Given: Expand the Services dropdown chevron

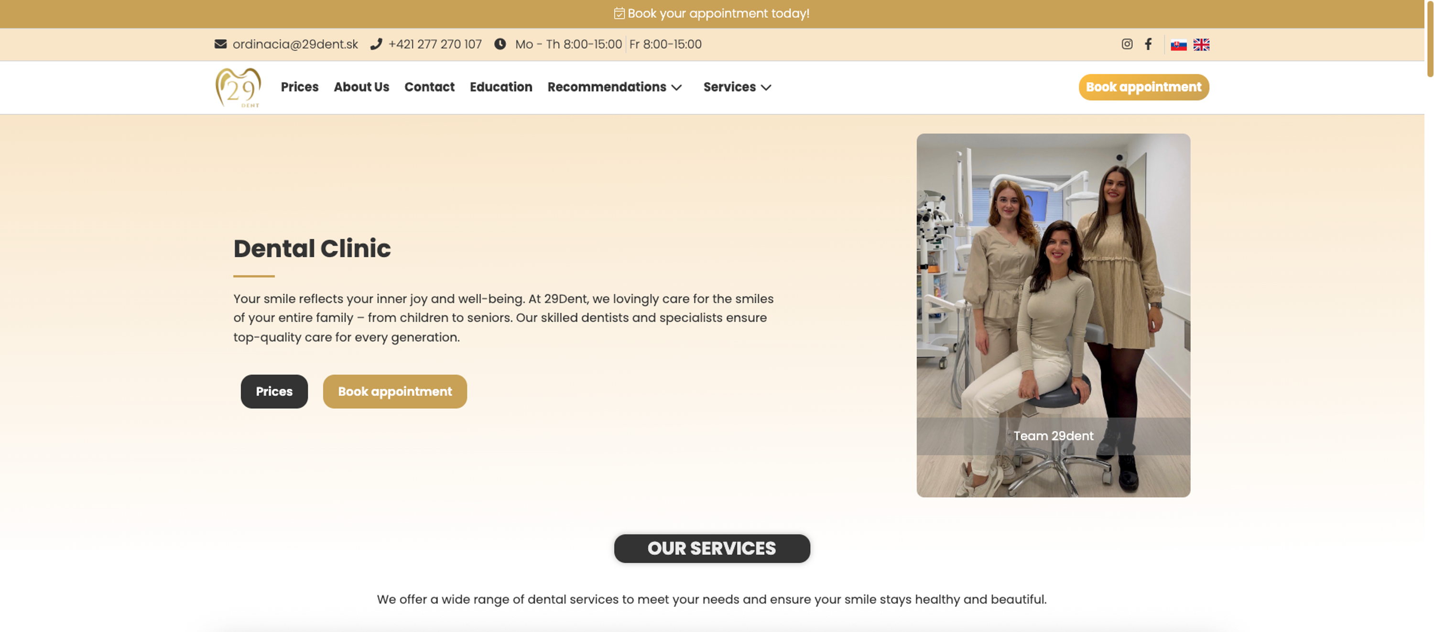Looking at the screenshot, I should click(x=766, y=88).
